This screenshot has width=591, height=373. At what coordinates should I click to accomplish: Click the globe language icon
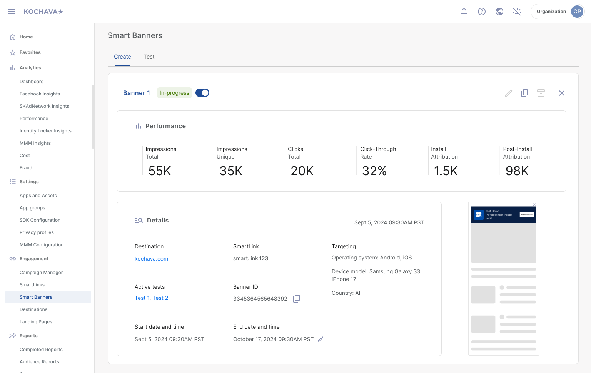(499, 12)
